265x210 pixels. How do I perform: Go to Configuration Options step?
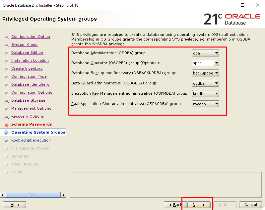(32, 92)
